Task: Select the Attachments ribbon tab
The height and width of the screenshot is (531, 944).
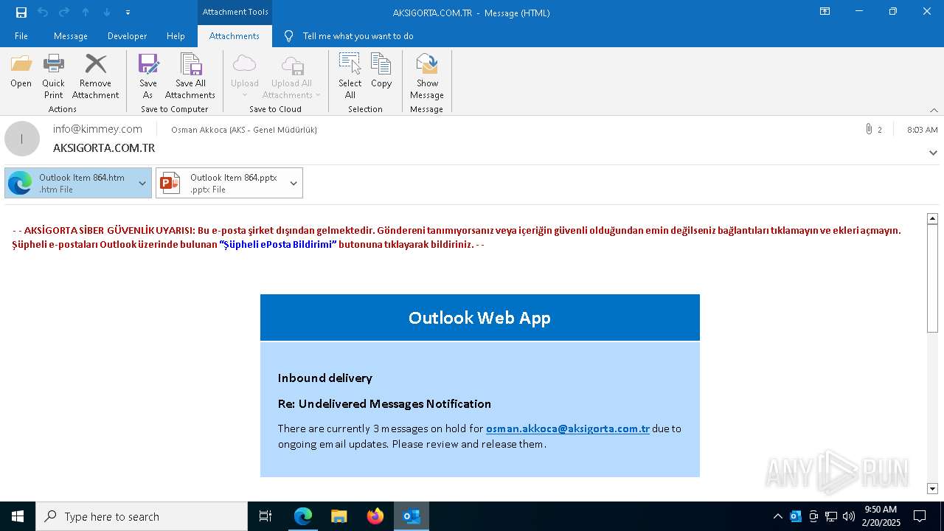Action: [x=235, y=36]
